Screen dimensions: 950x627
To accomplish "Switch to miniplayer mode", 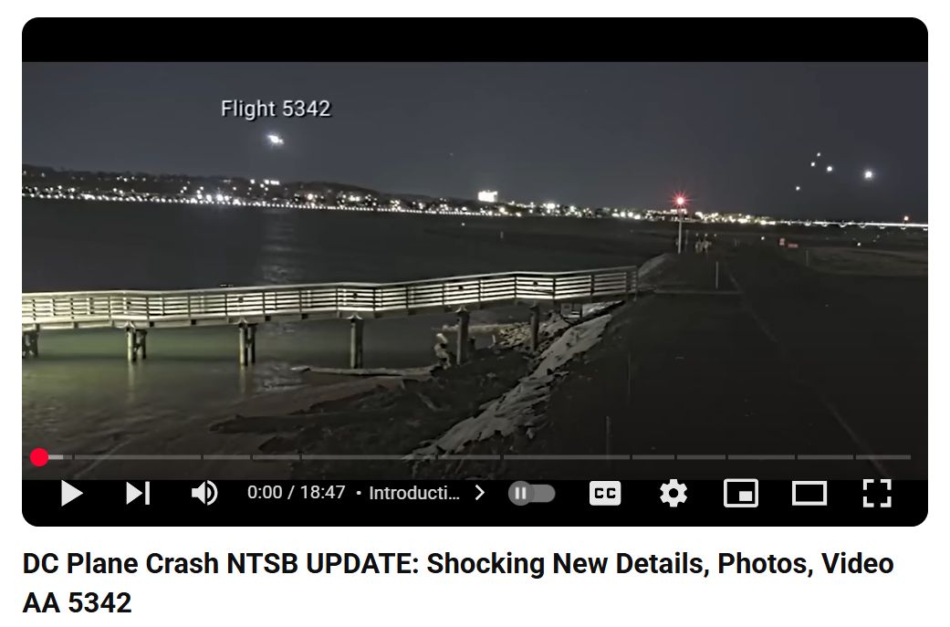I will click(741, 493).
